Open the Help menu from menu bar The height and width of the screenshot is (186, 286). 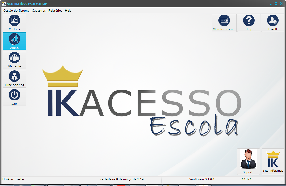[x=68, y=11]
